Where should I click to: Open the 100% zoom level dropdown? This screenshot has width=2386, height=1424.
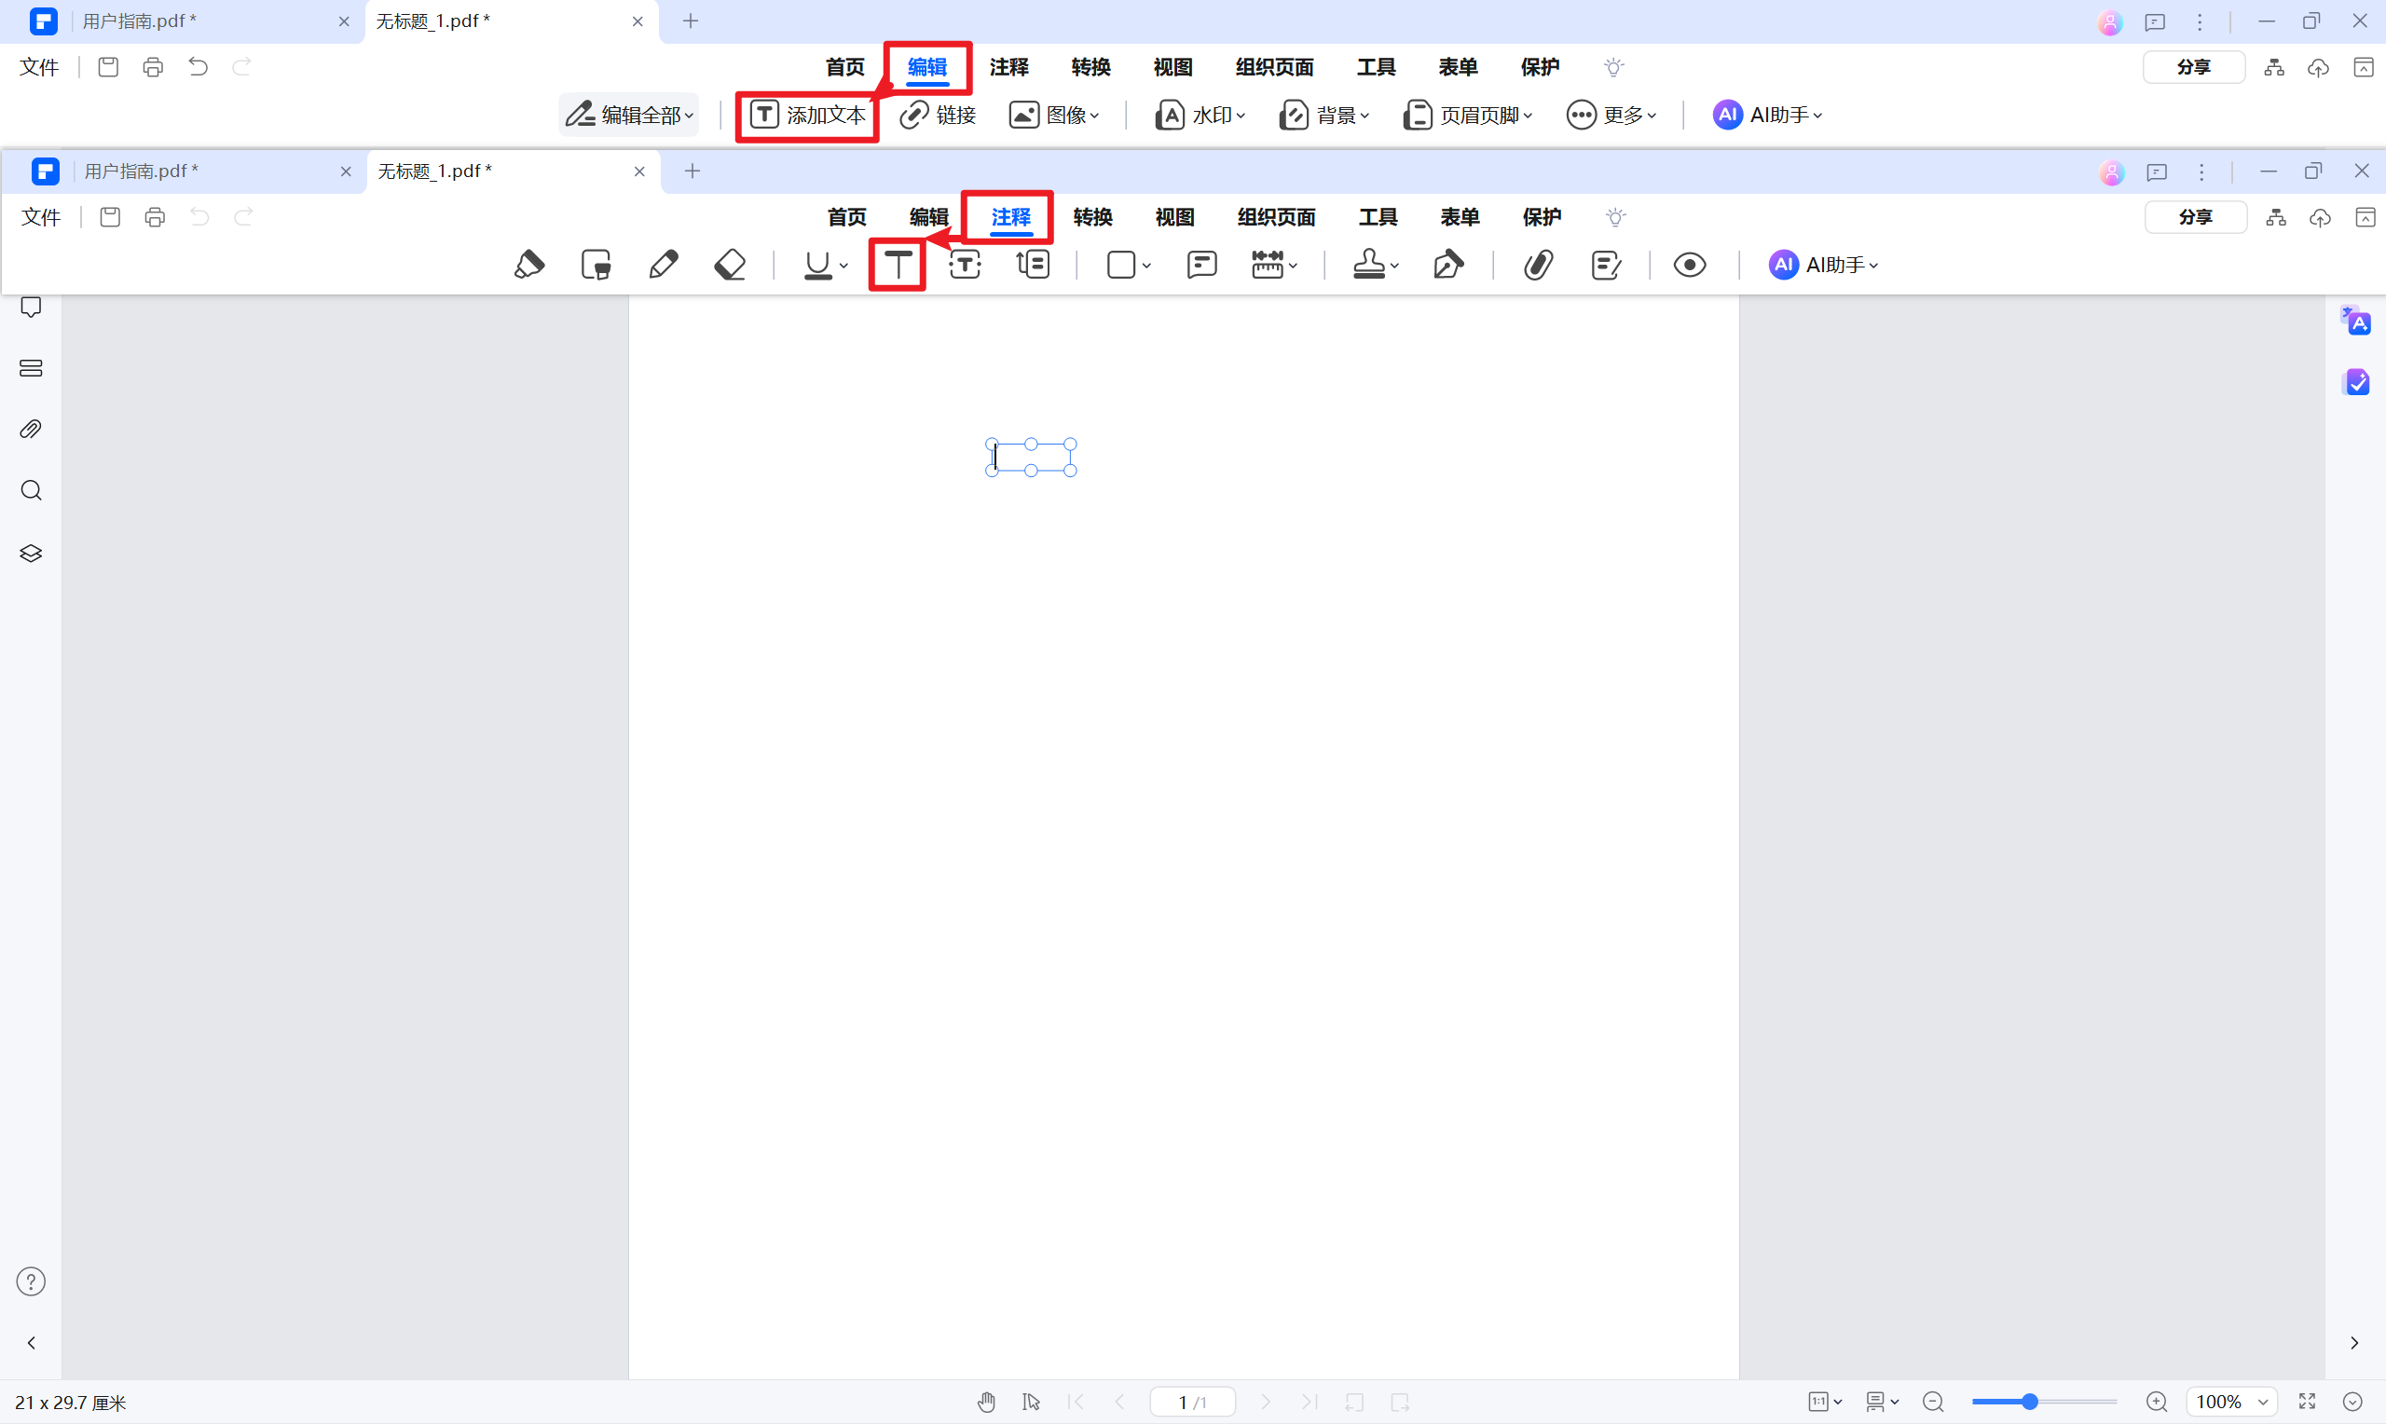(x=2261, y=1402)
